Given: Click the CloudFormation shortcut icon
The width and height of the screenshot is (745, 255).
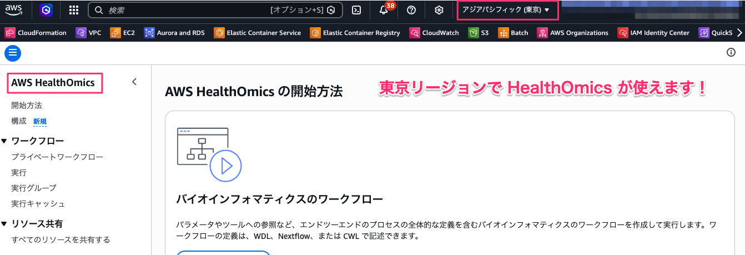Looking at the screenshot, I should (10, 33).
